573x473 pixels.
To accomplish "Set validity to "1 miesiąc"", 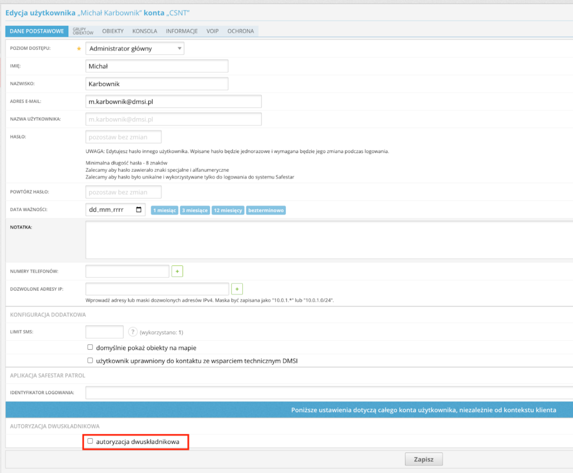I will (164, 210).
